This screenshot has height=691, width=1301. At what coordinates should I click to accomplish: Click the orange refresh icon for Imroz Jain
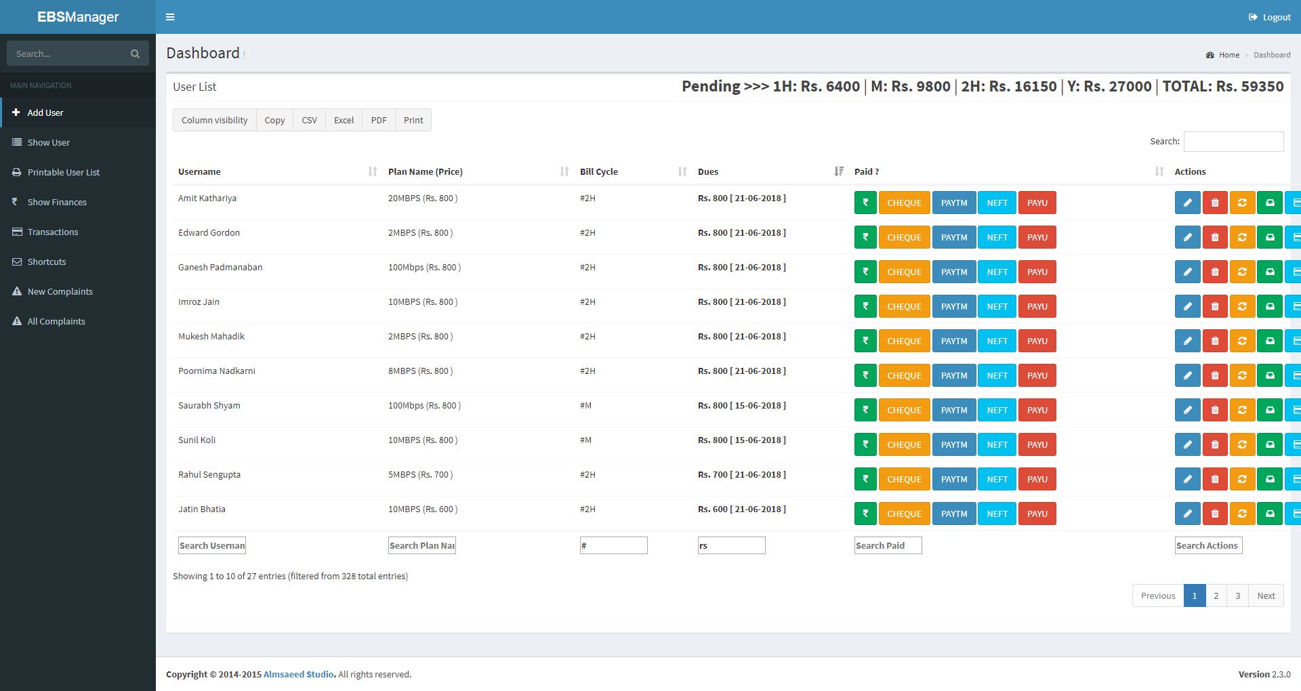click(x=1242, y=306)
